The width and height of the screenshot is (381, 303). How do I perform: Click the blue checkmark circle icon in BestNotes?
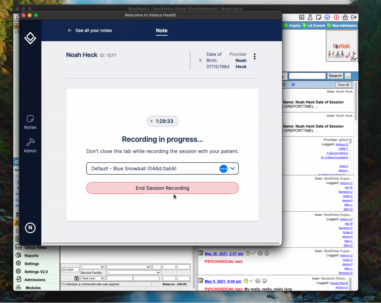(x=327, y=17)
